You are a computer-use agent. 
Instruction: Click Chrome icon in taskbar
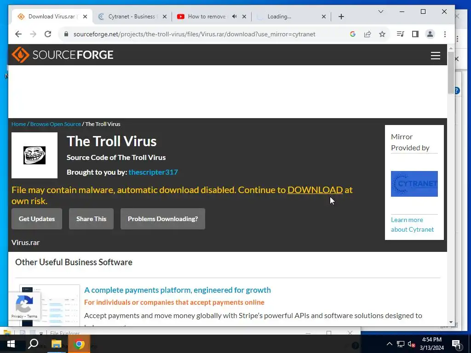coord(79,344)
